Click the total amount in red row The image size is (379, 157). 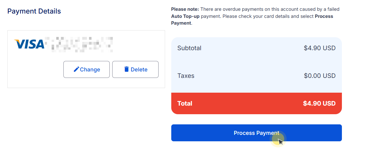[319, 103]
